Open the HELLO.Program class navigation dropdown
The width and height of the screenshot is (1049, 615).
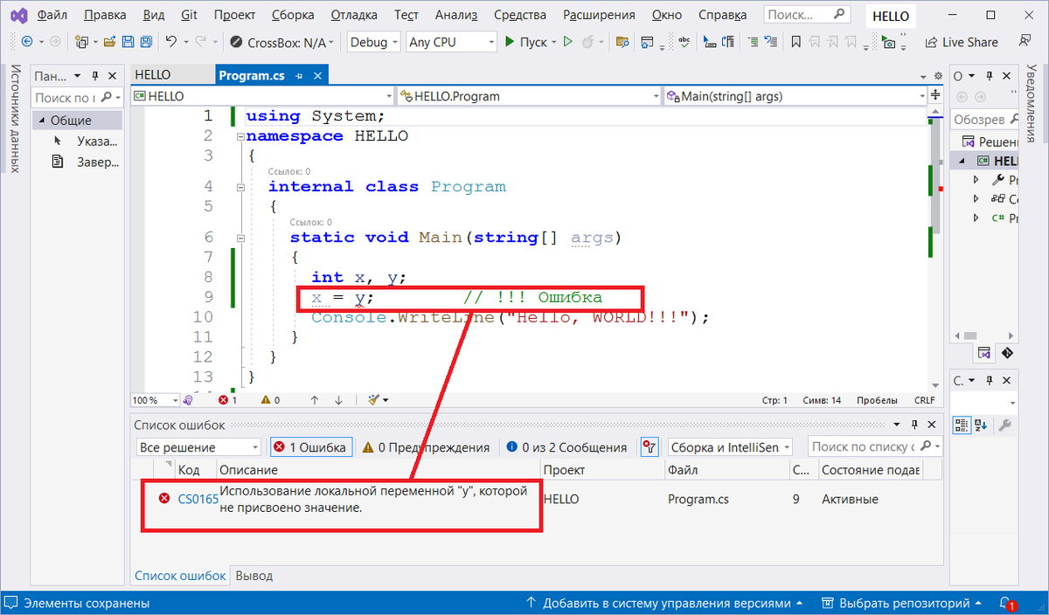(x=529, y=96)
